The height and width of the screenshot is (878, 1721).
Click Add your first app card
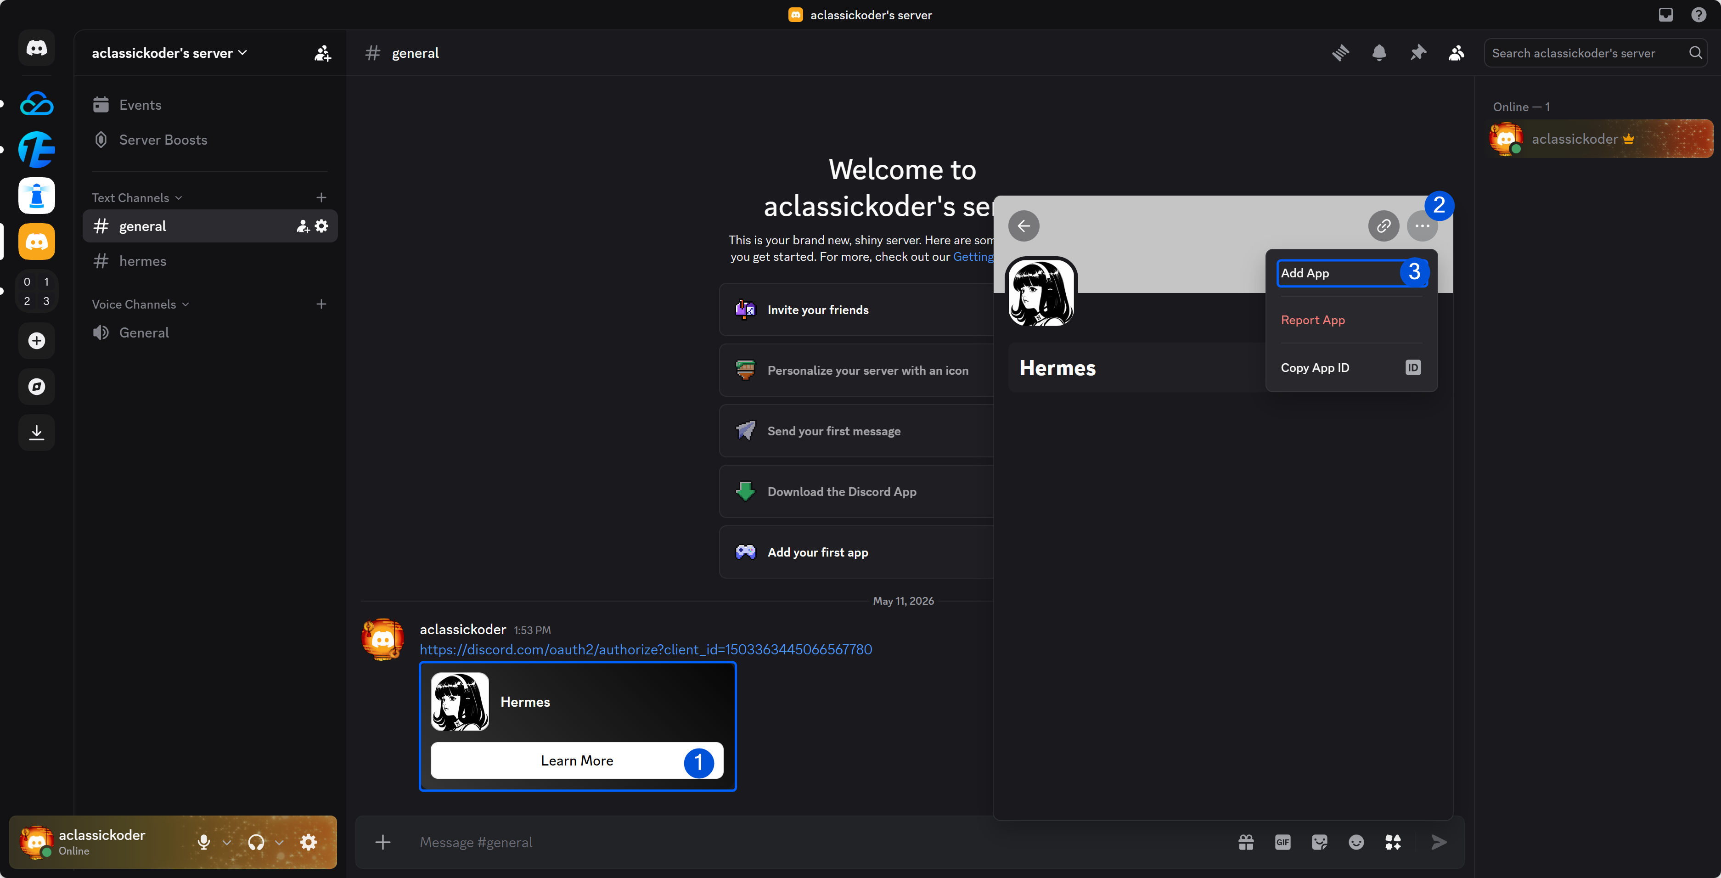tap(856, 552)
